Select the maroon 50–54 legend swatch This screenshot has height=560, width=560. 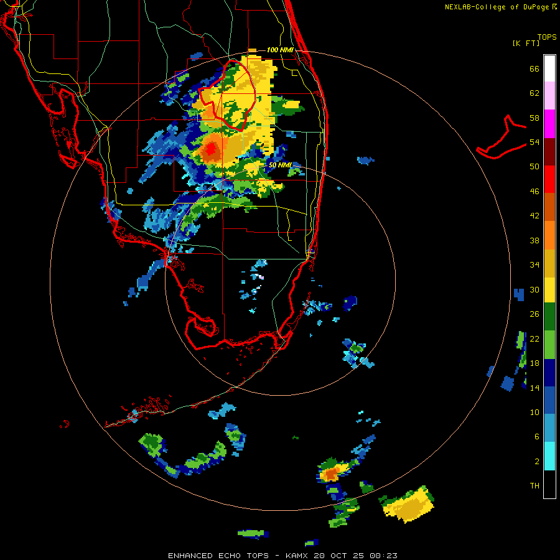click(x=549, y=152)
